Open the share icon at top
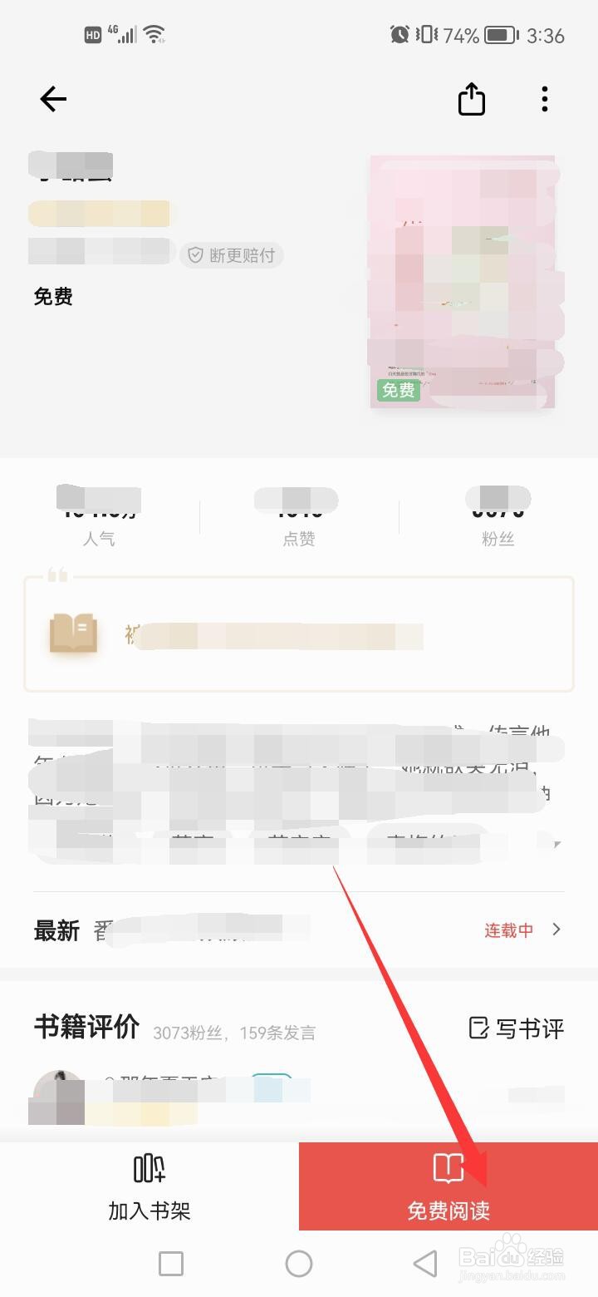Screen dimensions: 598x1297 [472, 99]
